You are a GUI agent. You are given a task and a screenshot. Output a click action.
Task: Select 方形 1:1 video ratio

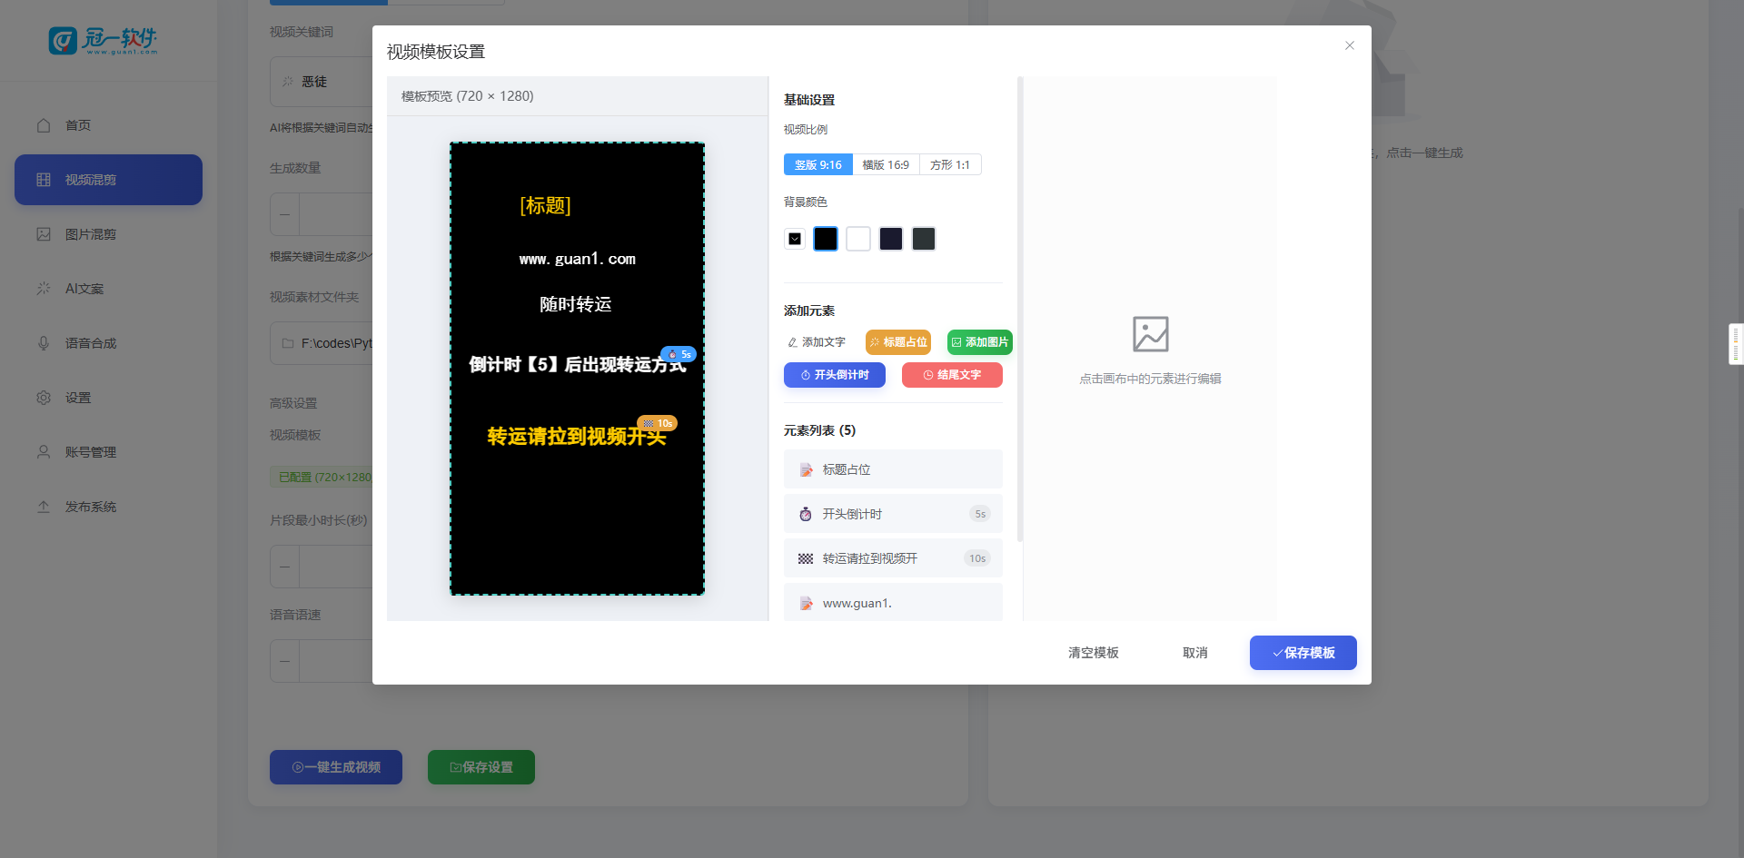(x=950, y=164)
